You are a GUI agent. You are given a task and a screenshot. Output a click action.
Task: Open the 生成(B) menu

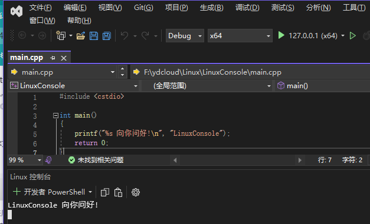pyautogui.click(x=211, y=8)
